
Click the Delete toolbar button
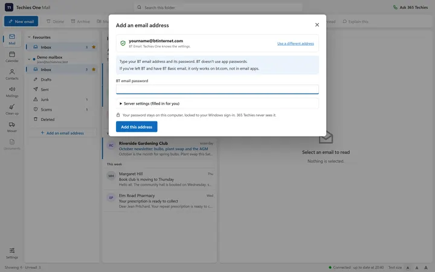click(x=55, y=21)
